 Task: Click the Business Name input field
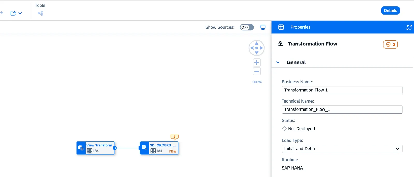click(x=342, y=90)
